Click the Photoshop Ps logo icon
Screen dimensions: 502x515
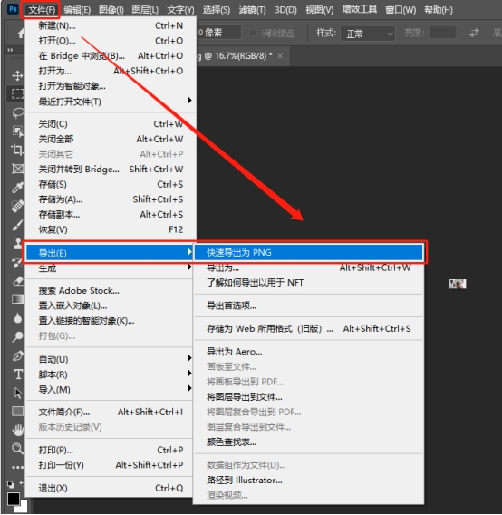tap(13, 9)
